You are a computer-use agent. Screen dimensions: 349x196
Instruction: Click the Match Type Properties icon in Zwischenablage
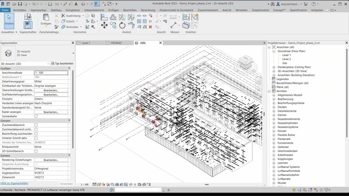56,27
